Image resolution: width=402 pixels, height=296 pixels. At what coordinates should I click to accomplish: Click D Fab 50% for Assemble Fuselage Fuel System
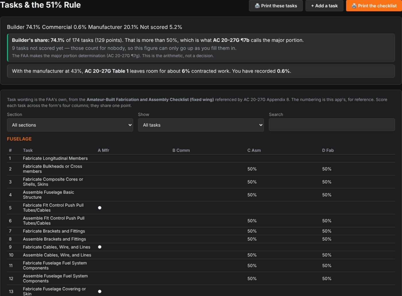(326, 279)
